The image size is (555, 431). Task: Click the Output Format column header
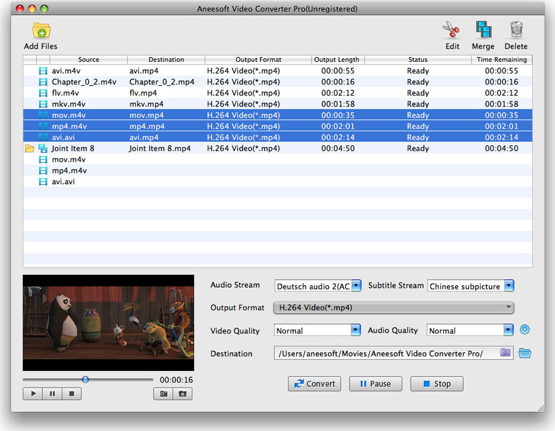point(258,59)
